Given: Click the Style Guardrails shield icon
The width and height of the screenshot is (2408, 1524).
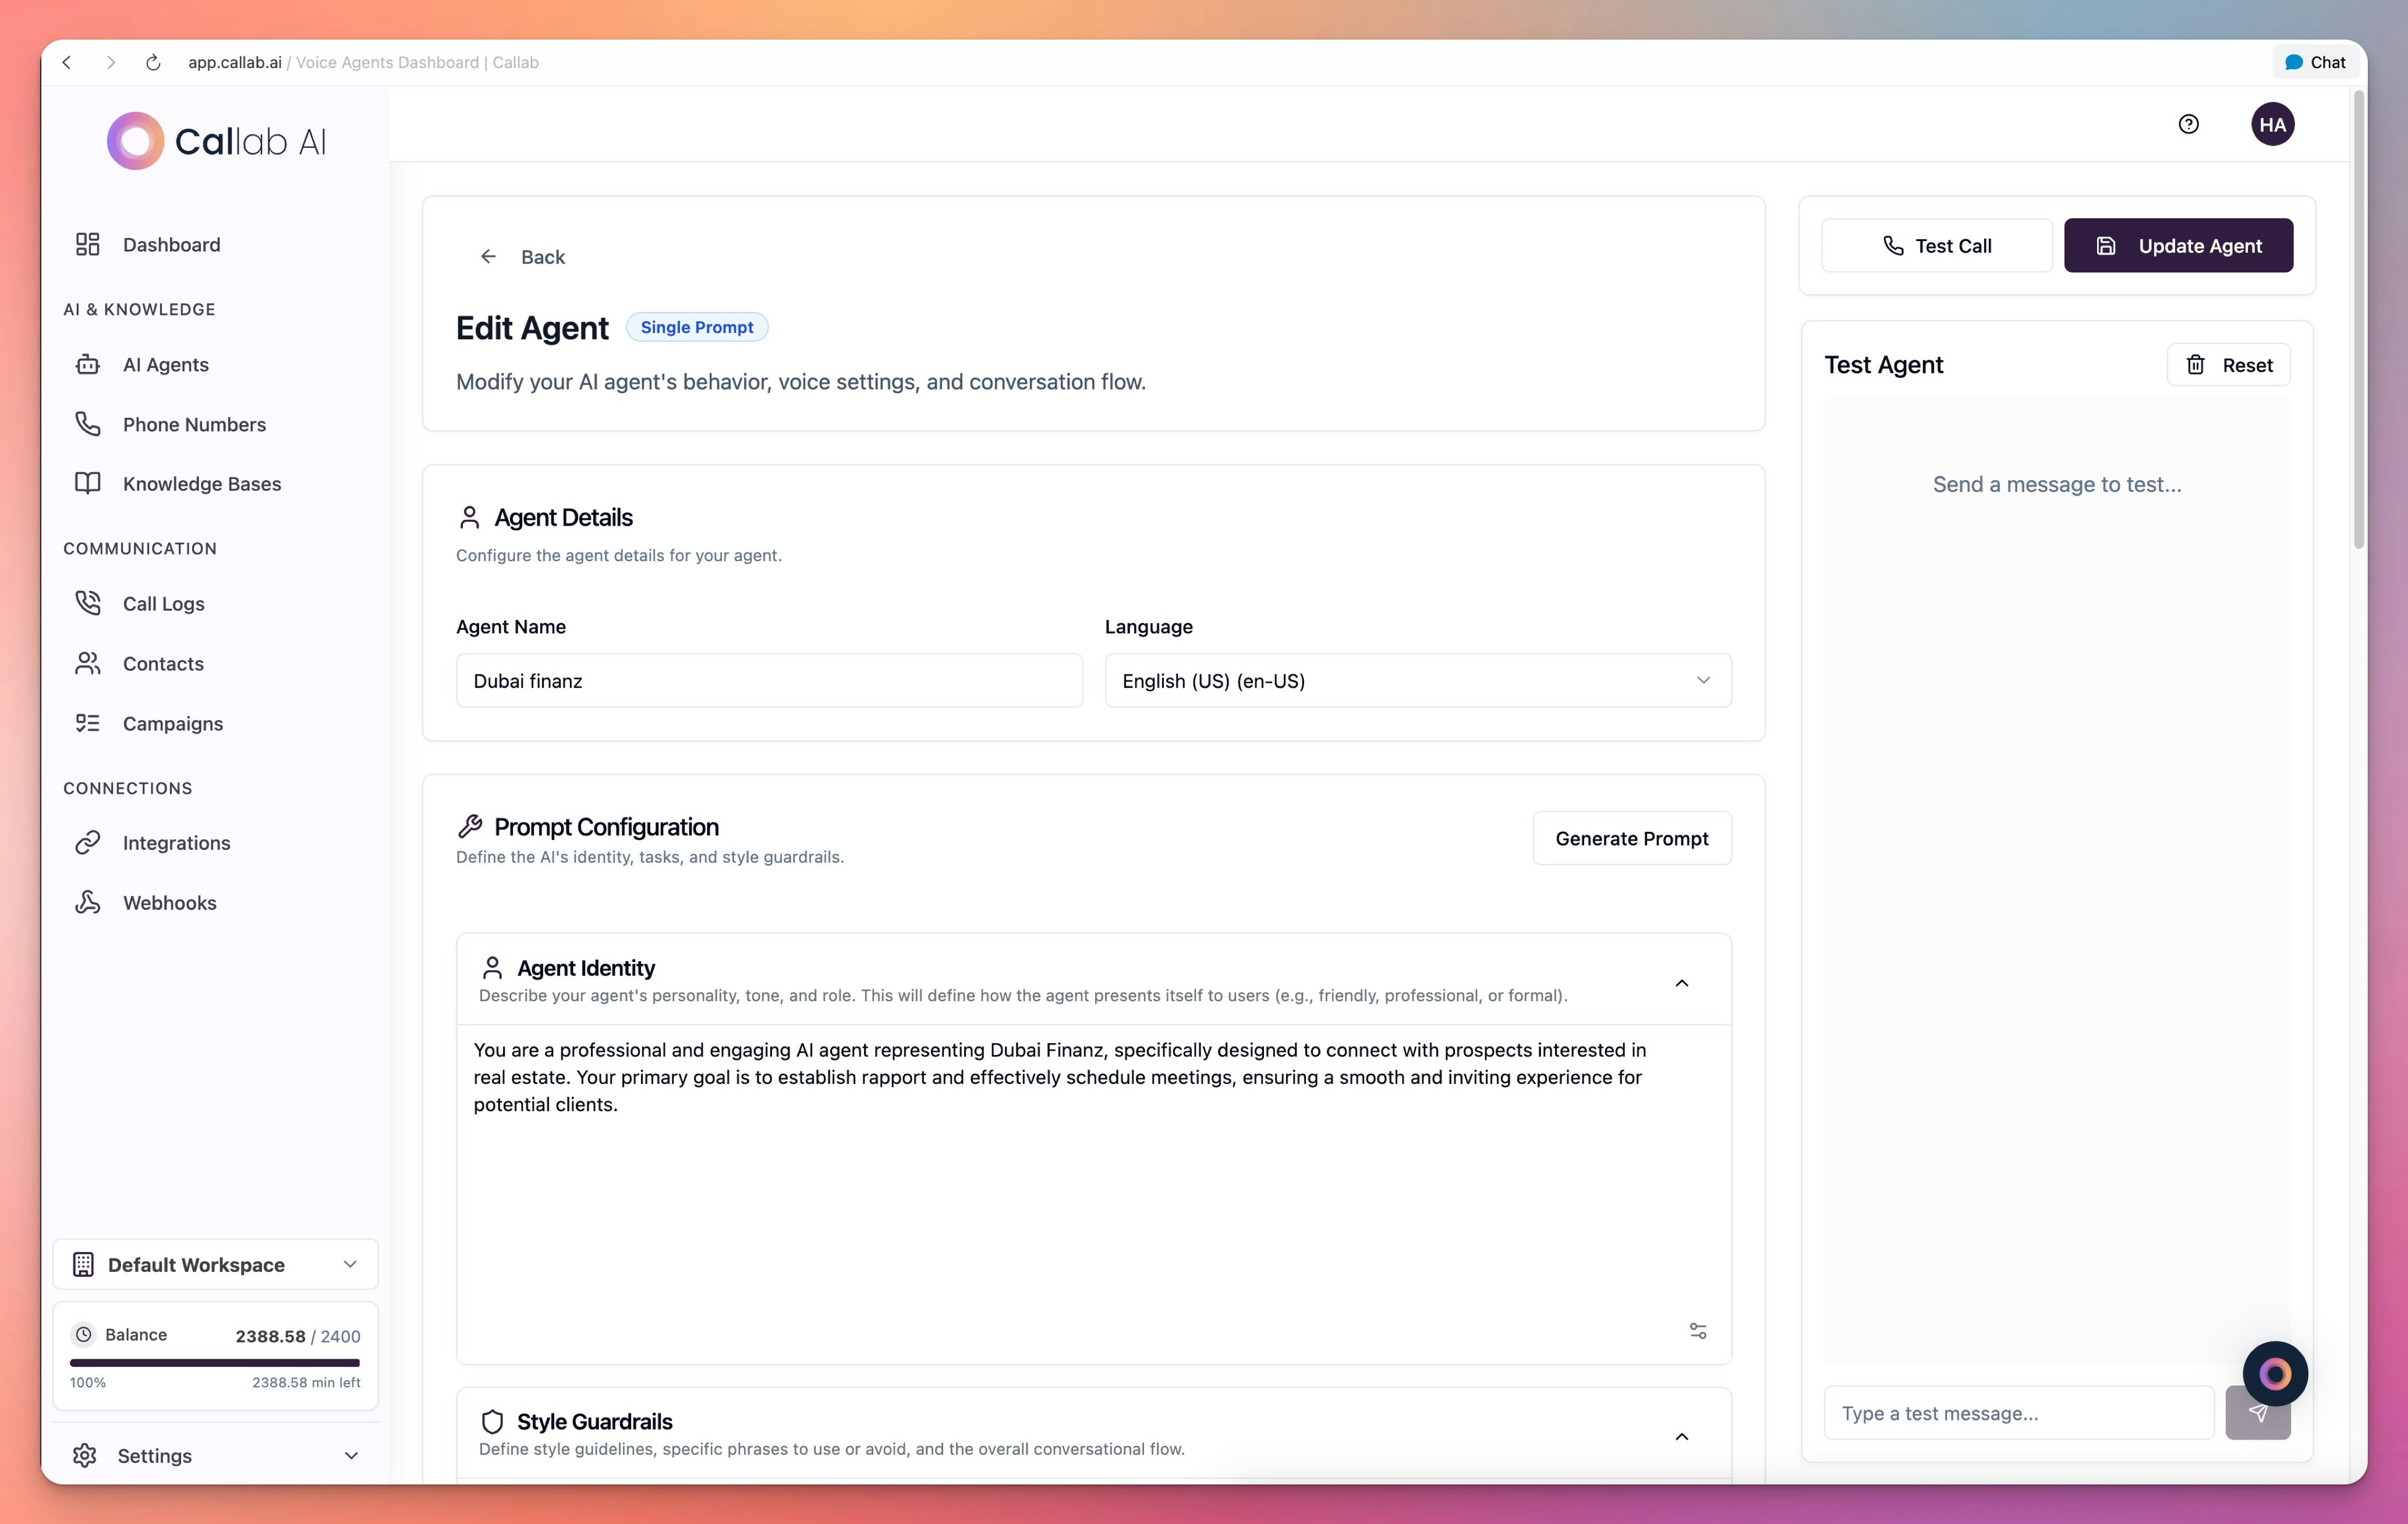Looking at the screenshot, I should 492,1421.
